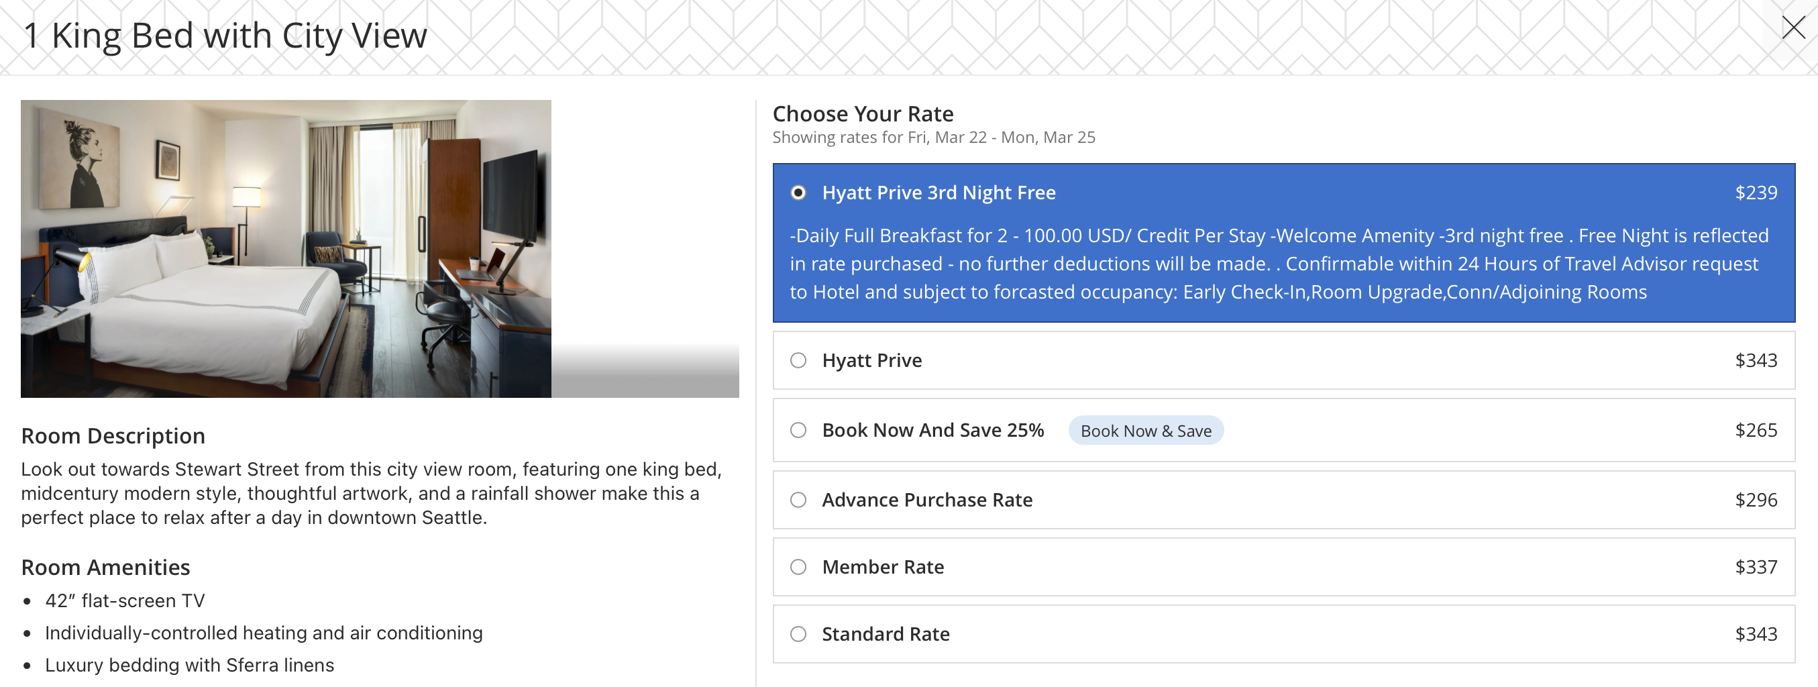Screen dimensions: 1818x687
Task: Click the $265 price for Book Now rate
Action: pyautogui.click(x=1755, y=430)
